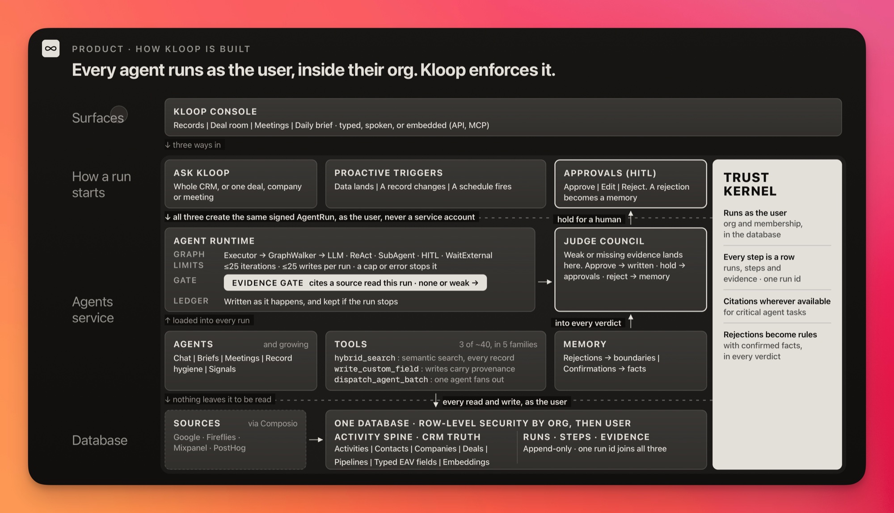Viewport: 894px width, 513px height.
Task: Click arrow from Sources to database
Action: click(316, 440)
